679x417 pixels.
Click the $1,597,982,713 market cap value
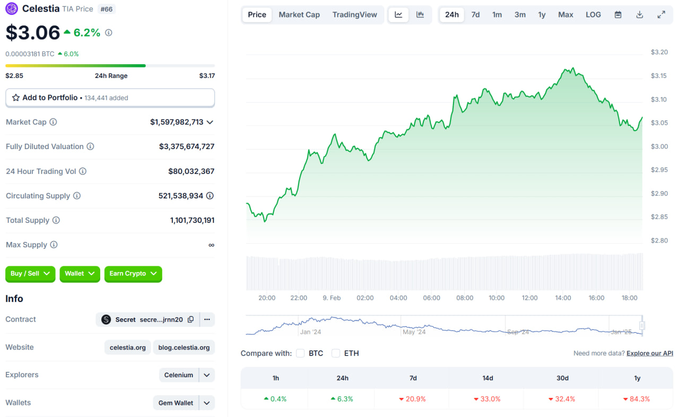tap(177, 122)
